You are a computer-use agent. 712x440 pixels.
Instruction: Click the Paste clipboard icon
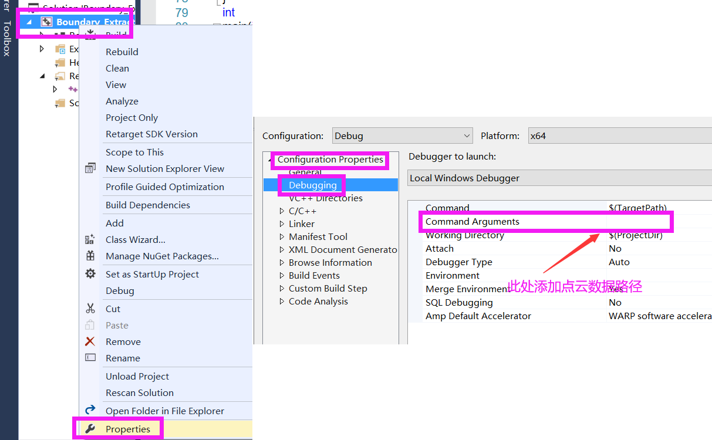tap(90, 325)
